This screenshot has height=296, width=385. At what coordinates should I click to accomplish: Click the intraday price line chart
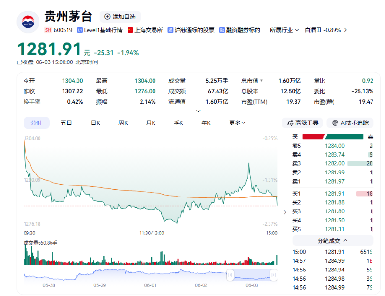[x=151, y=182]
